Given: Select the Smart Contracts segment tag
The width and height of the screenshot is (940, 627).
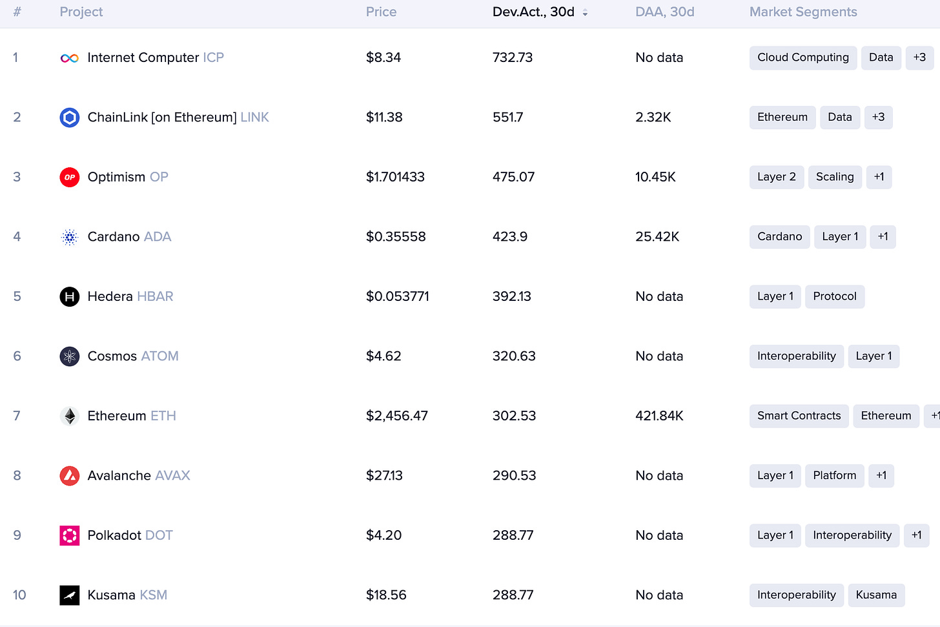Looking at the screenshot, I should 799,416.
